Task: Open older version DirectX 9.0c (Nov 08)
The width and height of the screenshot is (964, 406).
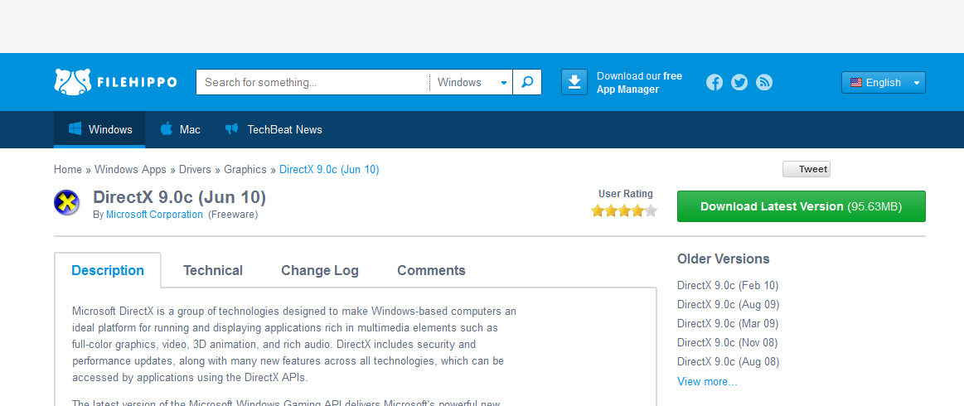Action: coord(728,342)
